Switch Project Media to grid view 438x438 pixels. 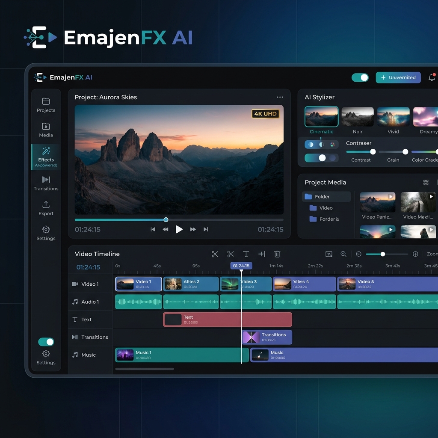pos(426,182)
